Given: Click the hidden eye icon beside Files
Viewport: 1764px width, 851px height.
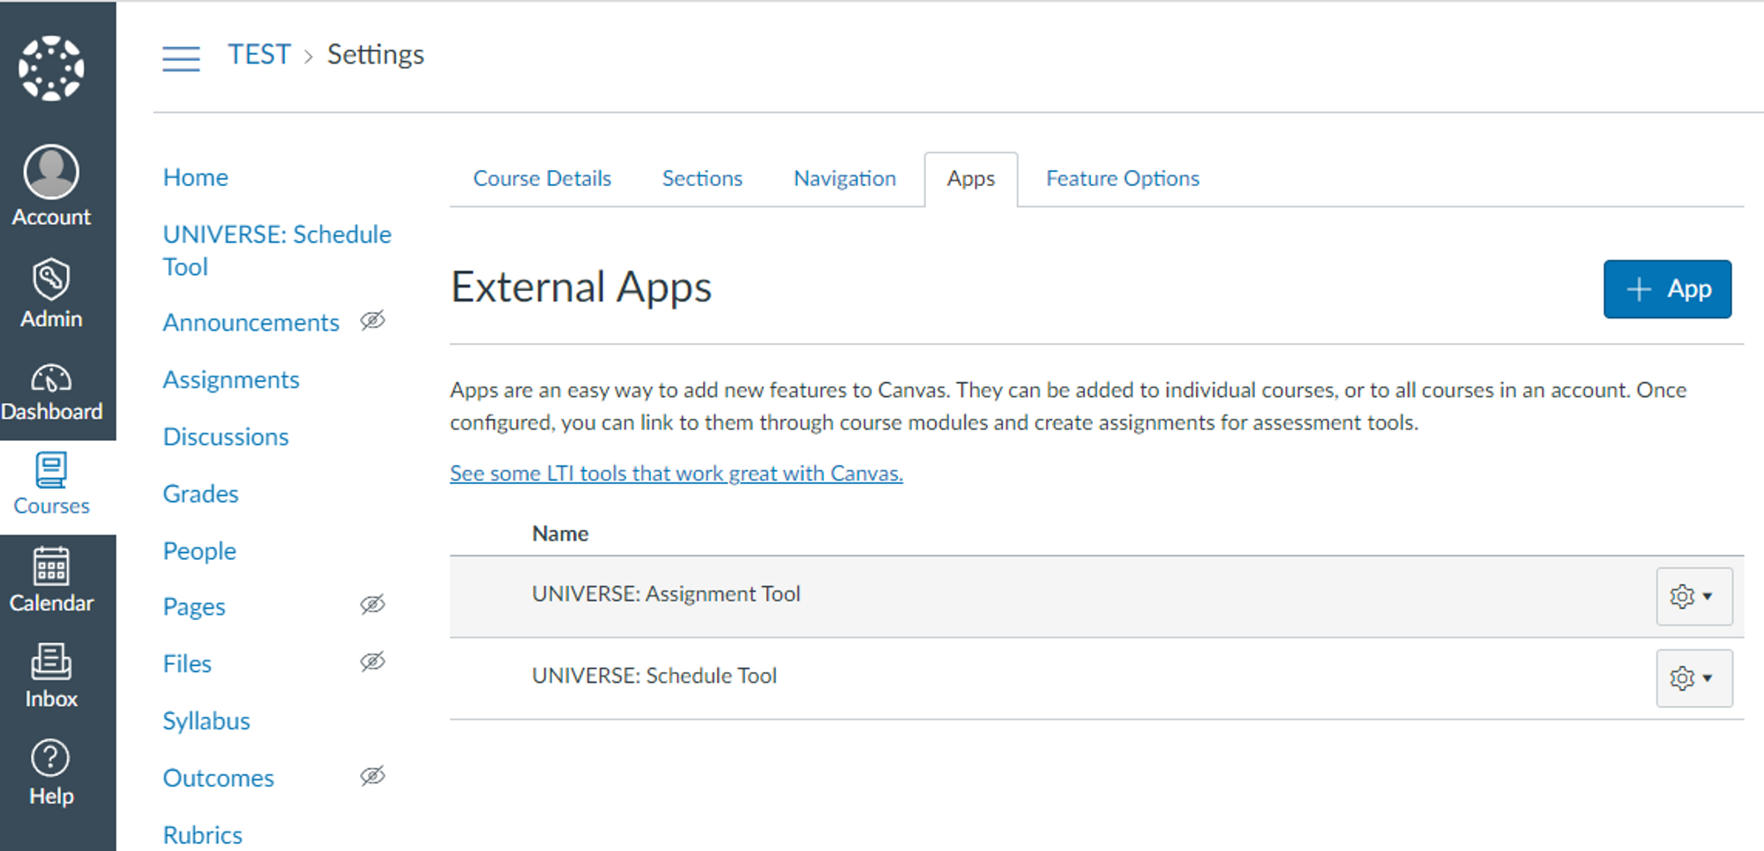Looking at the screenshot, I should click(x=373, y=661).
